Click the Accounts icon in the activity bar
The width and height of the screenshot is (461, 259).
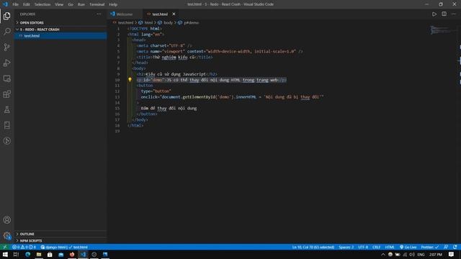click(x=6, y=220)
